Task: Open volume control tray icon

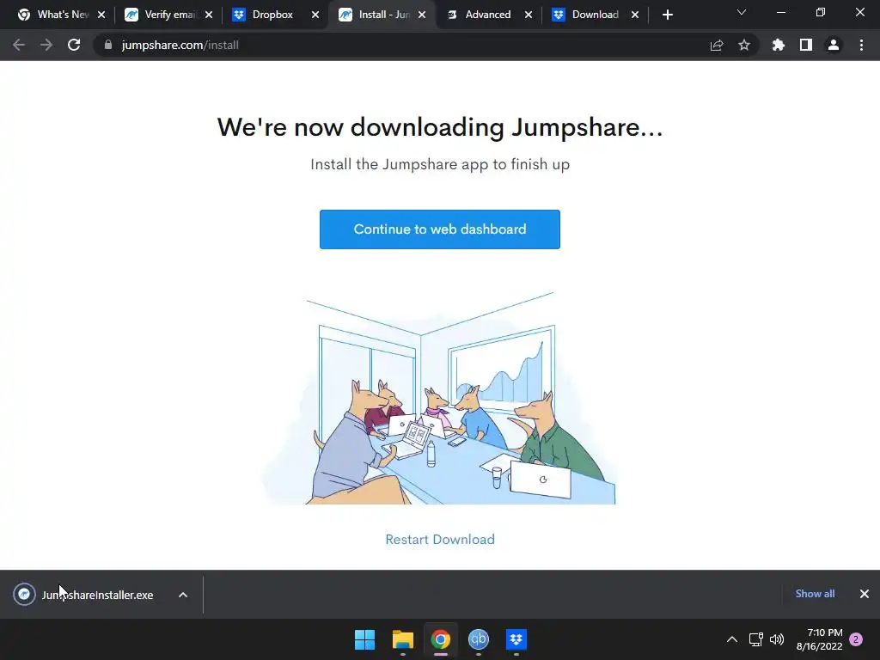Action: click(x=777, y=639)
